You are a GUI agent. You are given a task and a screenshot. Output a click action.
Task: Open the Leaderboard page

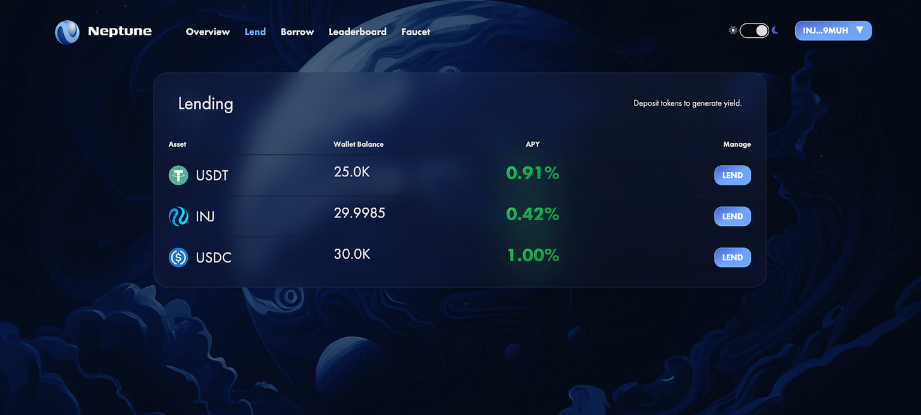coord(357,32)
